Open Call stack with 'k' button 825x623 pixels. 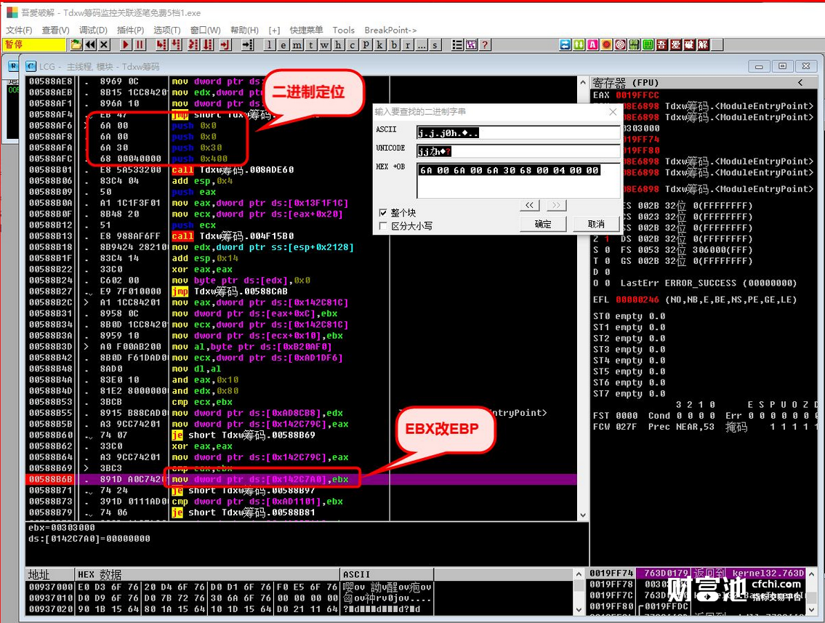(x=380, y=45)
